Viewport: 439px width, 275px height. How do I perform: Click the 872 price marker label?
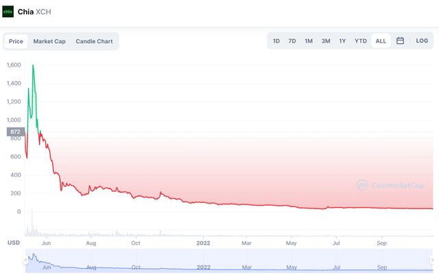tap(15, 132)
